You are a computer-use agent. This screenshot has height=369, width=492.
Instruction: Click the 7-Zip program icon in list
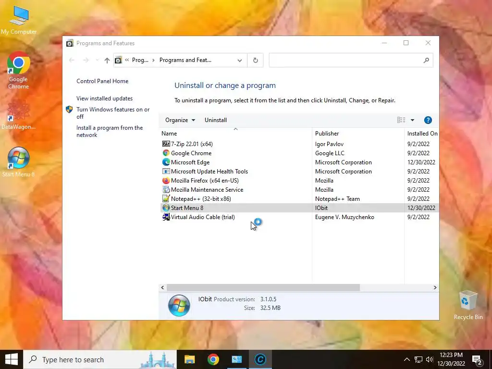pyautogui.click(x=166, y=144)
